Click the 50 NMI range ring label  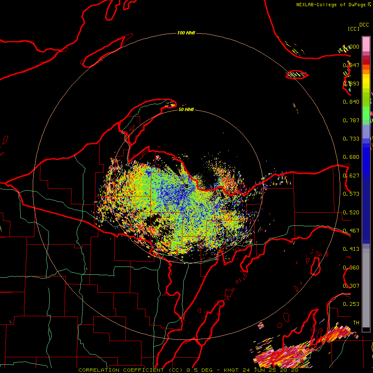click(x=186, y=109)
